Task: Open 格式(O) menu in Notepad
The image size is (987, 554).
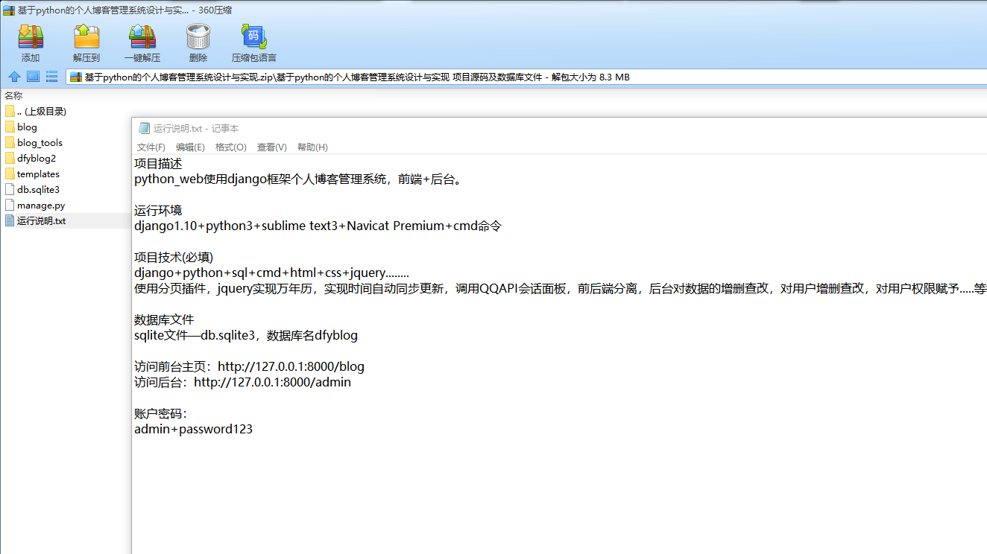Action: 231,147
